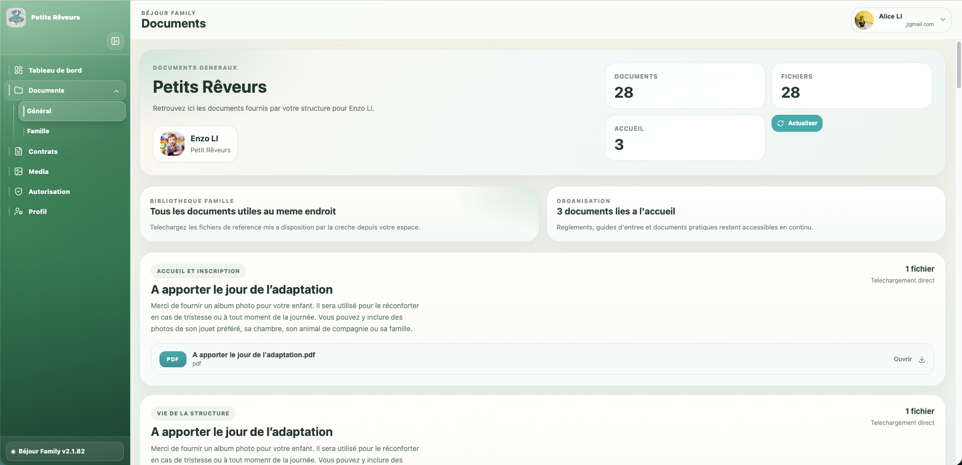
Task: Click the download icon for adaptation.pdf
Action: (x=922, y=359)
